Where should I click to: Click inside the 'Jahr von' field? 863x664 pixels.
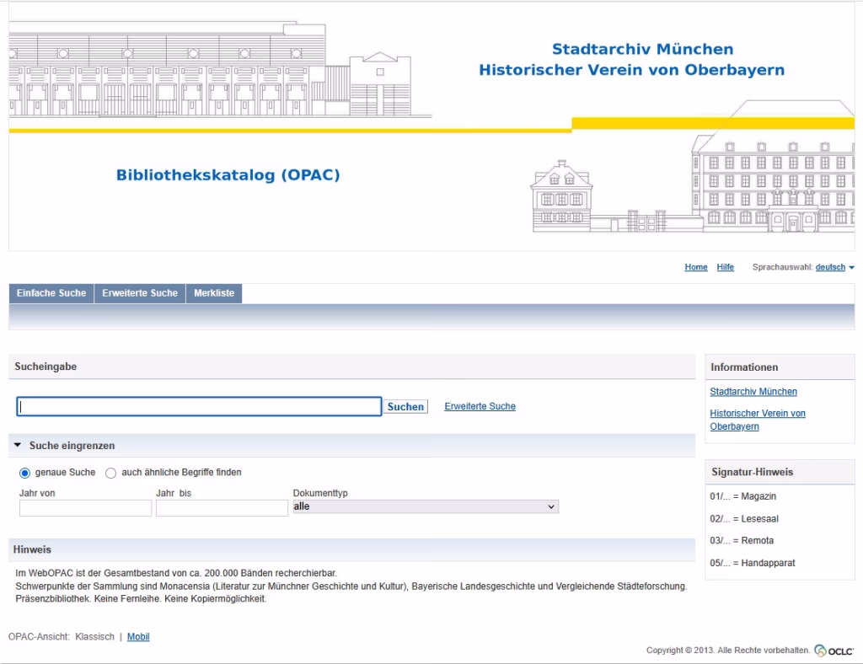coord(84,507)
